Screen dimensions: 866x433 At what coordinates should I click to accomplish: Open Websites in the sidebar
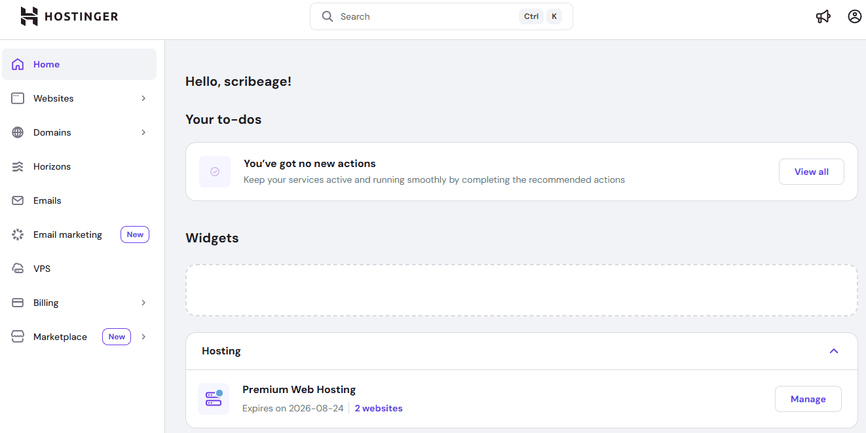79,98
